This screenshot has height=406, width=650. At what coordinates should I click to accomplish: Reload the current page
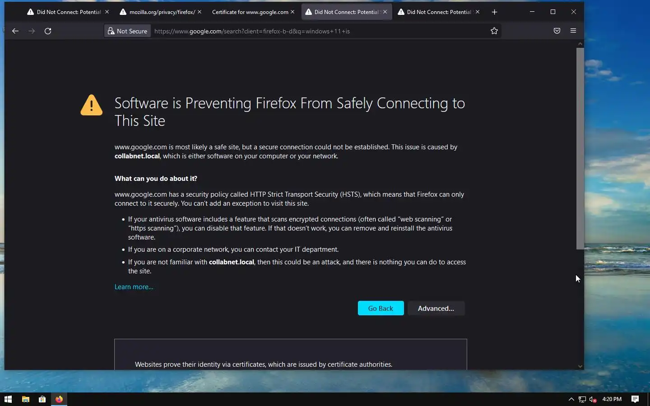(48, 31)
